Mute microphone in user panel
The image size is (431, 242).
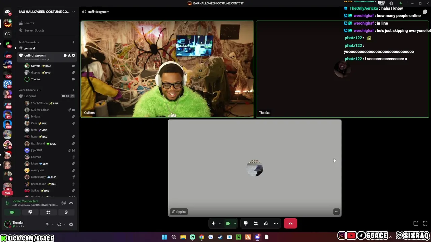click(x=47, y=224)
